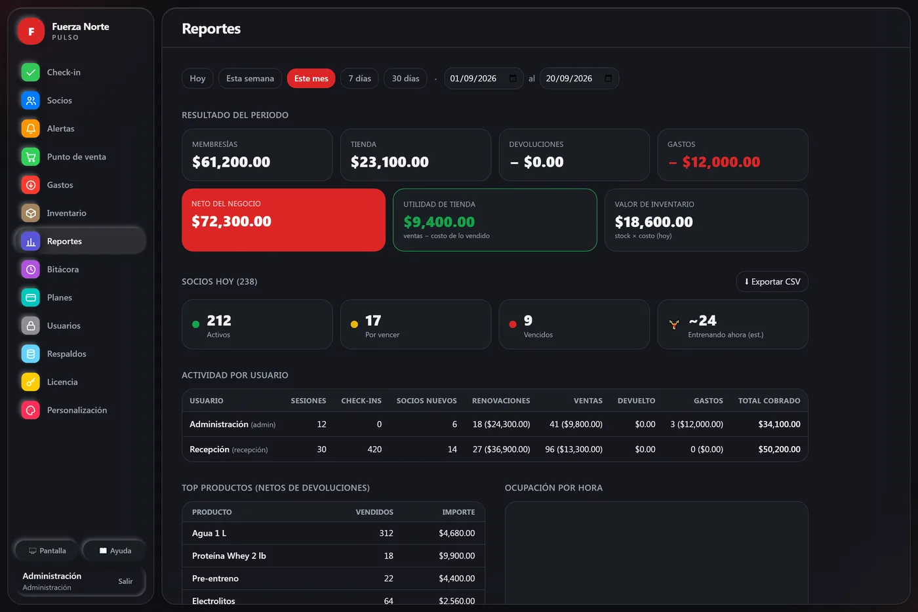The width and height of the screenshot is (918, 612).
Task: Click the 212 Activos card
Action: click(x=257, y=325)
